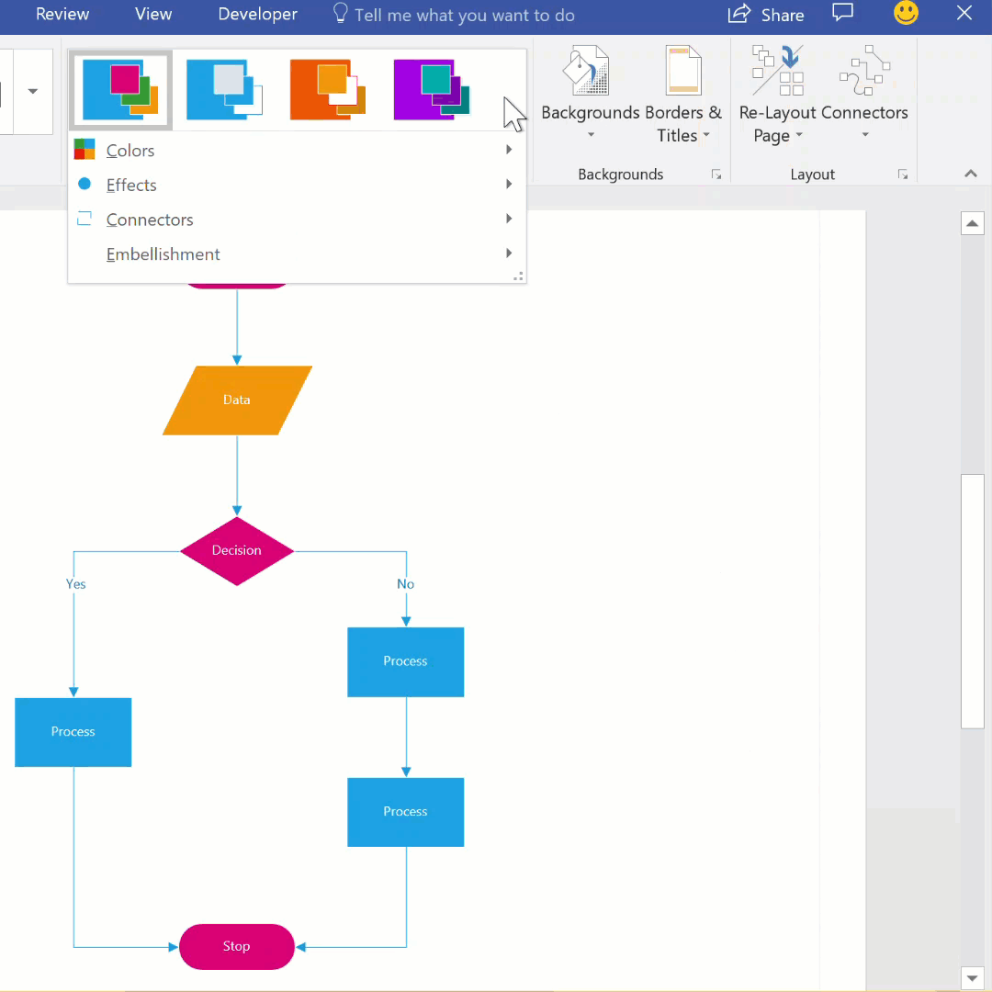Expand the Embellishment submenu
Image resolution: width=992 pixels, height=992 pixels.
coord(509,254)
